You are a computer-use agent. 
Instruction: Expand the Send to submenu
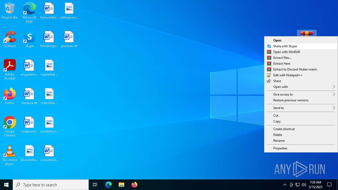301,108
